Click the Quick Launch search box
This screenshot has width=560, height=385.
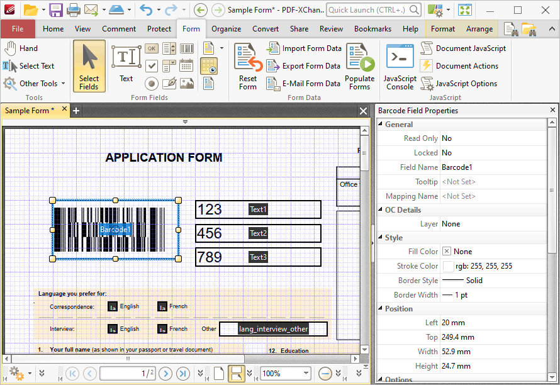tap(374, 10)
